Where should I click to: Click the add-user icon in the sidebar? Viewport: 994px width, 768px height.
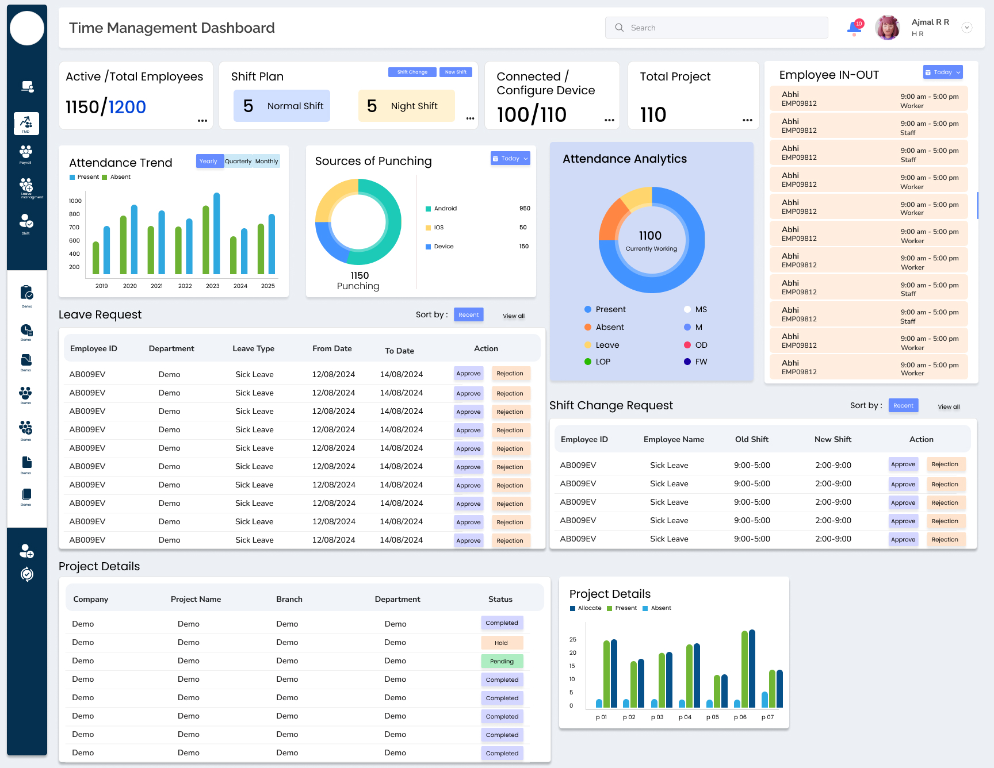pyautogui.click(x=26, y=551)
